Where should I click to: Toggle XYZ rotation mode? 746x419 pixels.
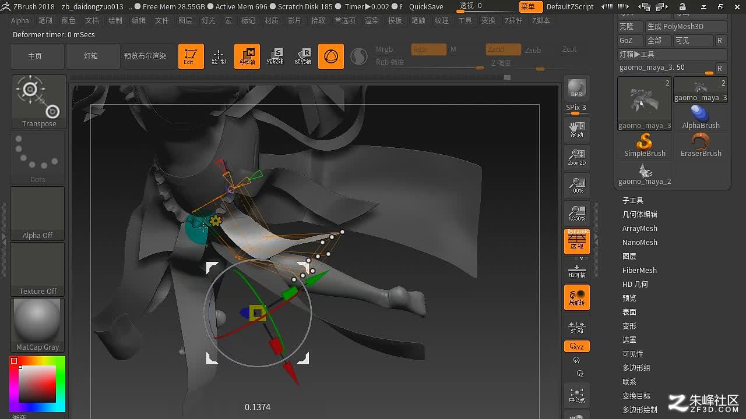pos(577,346)
